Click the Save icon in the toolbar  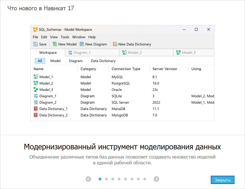pos(36,44)
